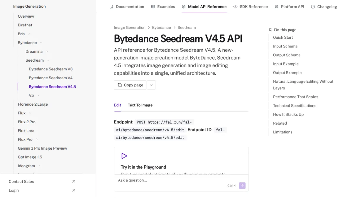This screenshot has height=198, width=352.
Task: Click the Seedream breadcrumb
Action: (187, 28)
